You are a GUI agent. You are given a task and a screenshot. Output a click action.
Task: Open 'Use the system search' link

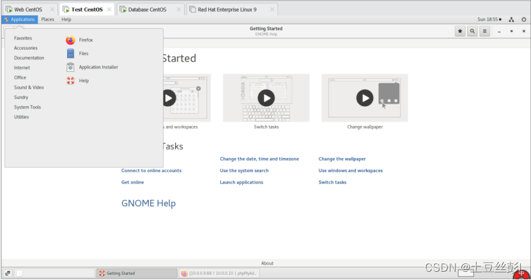pos(244,171)
